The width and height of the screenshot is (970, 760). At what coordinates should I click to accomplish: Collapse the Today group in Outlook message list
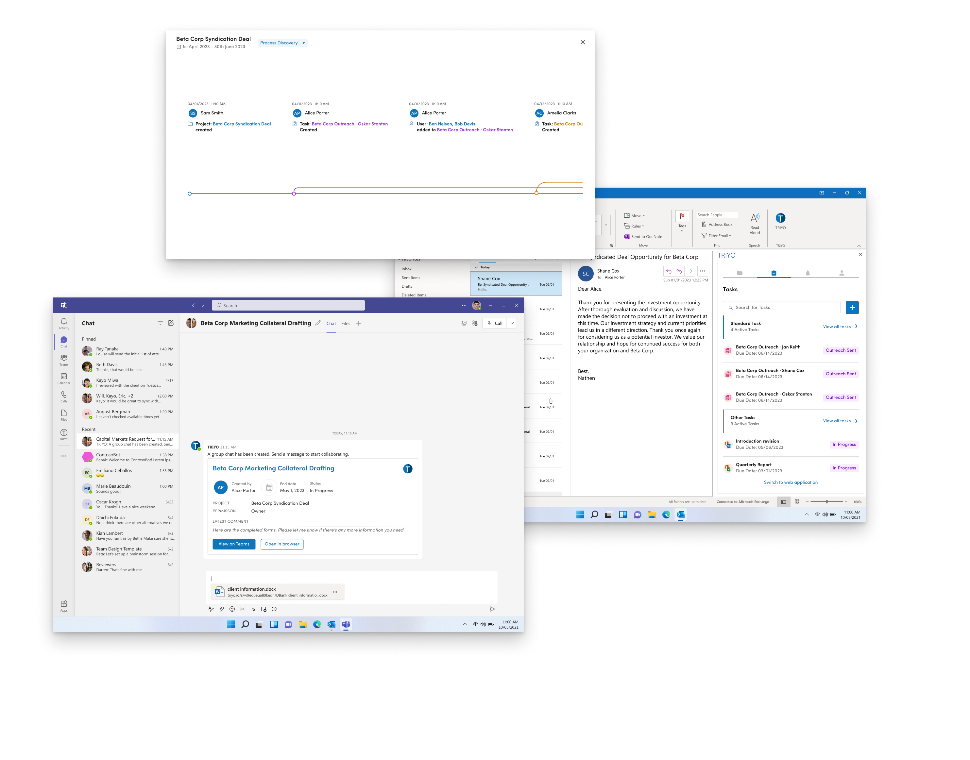pyautogui.click(x=476, y=267)
